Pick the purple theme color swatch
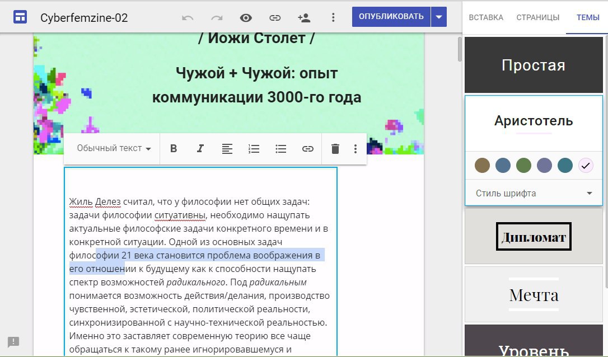This screenshot has height=357, width=608. pos(544,166)
